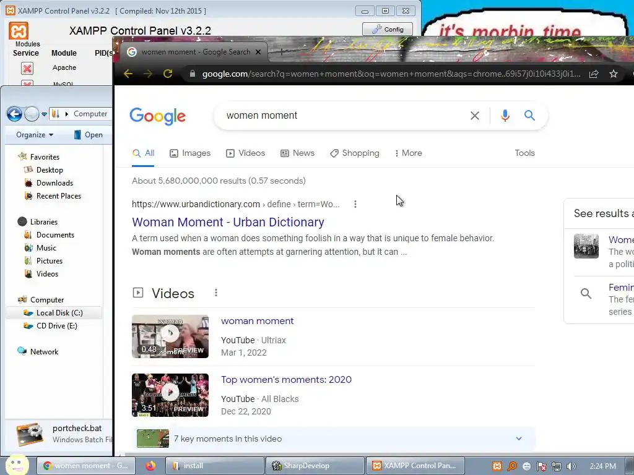Image resolution: width=634 pixels, height=475 pixels.
Task: Select Recent Places in Explorer sidebar
Action: 53,196
